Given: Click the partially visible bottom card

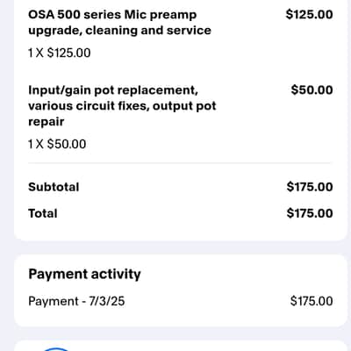Looking at the screenshot, I should tap(181, 346).
